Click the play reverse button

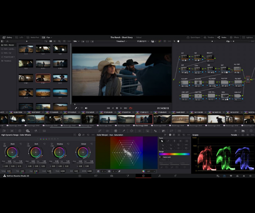(113, 108)
